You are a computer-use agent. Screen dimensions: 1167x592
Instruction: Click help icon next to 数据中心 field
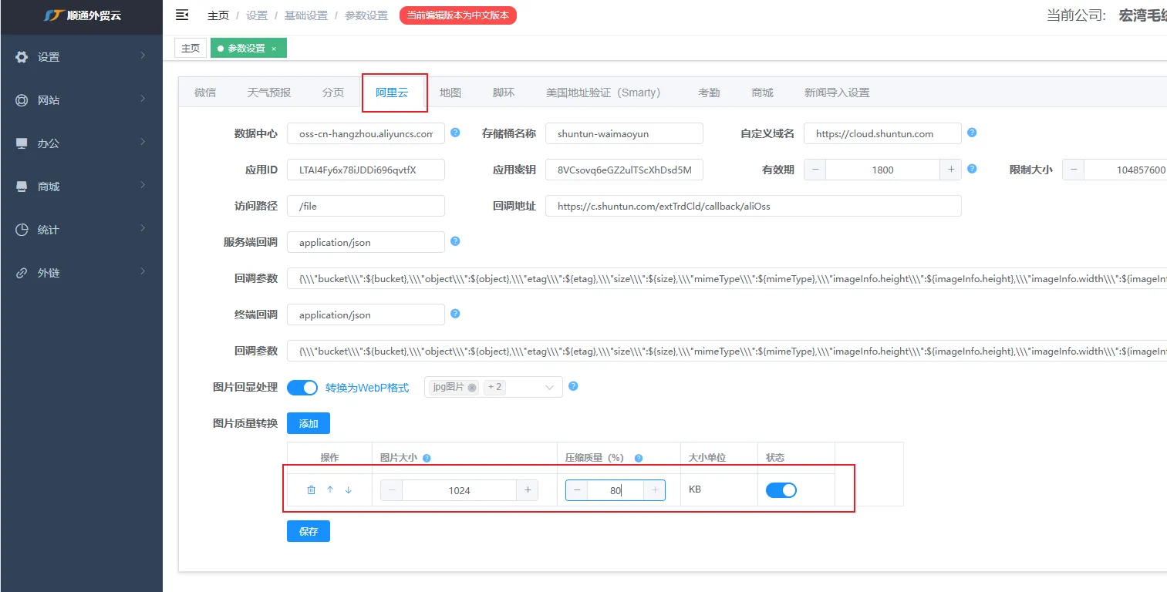click(x=455, y=133)
